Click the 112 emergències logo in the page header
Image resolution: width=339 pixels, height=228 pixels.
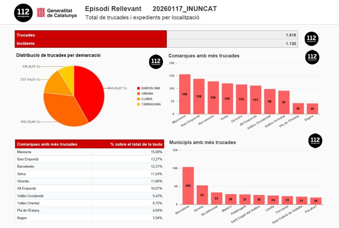[23, 13]
